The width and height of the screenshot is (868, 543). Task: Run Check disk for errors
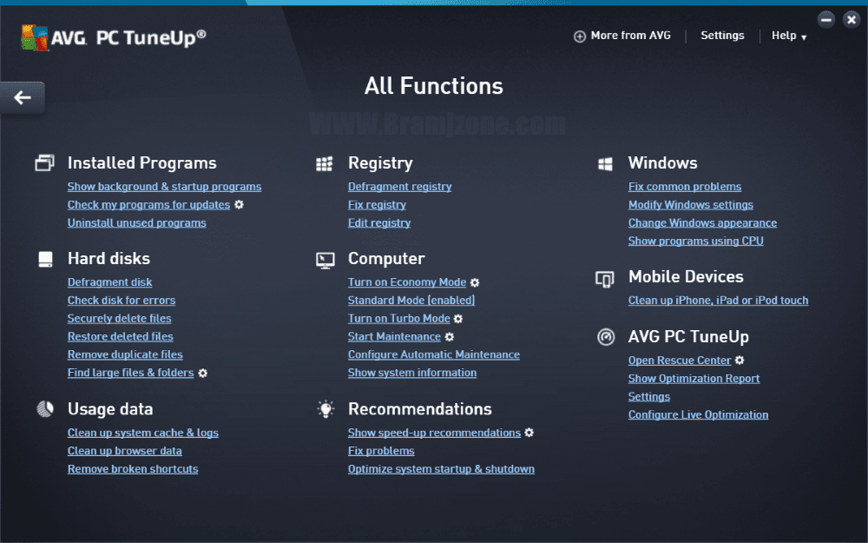tap(122, 301)
